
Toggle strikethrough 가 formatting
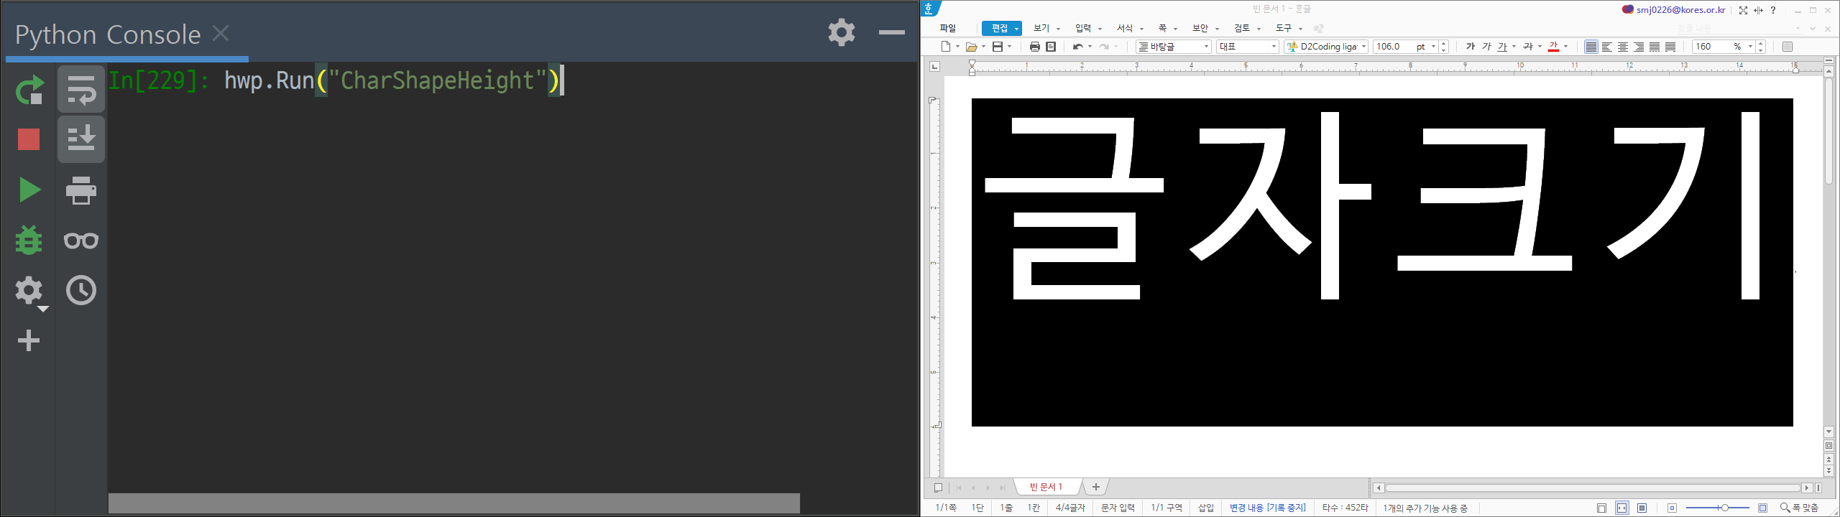coord(1528,47)
